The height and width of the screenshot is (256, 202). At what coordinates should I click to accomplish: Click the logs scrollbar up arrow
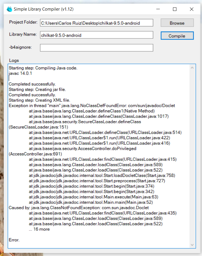tap(192, 68)
